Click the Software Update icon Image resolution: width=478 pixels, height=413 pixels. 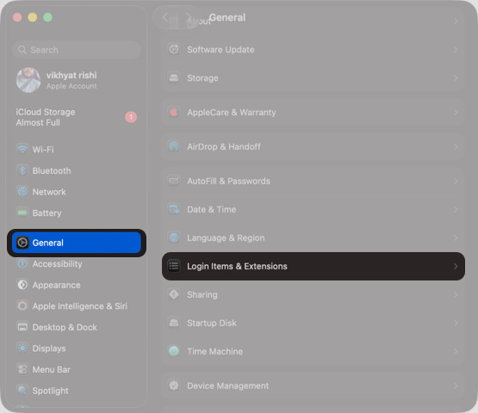coord(174,49)
